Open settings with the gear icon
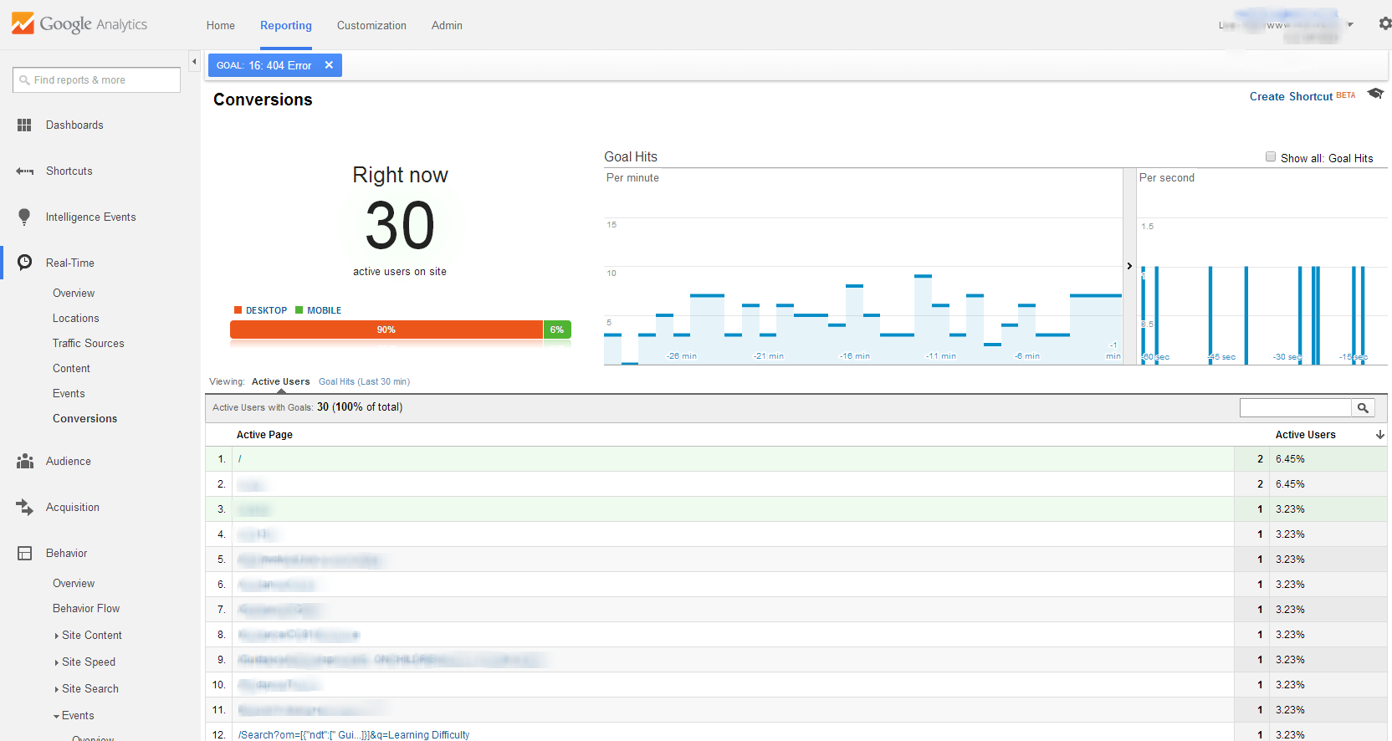Screen dimensions: 1392x741 pyautogui.click(x=1384, y=24)
